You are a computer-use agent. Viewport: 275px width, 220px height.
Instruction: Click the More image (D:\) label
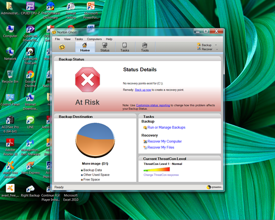95,164
